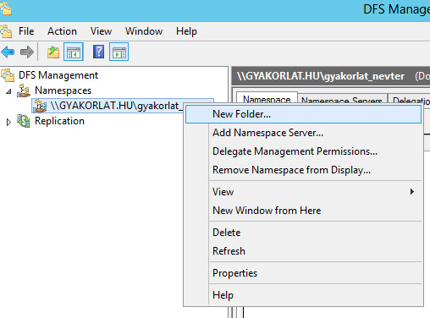This screenshot has width=430, height=318.
Task: Click the Up One Level folder icon
Action: [53, 52]
